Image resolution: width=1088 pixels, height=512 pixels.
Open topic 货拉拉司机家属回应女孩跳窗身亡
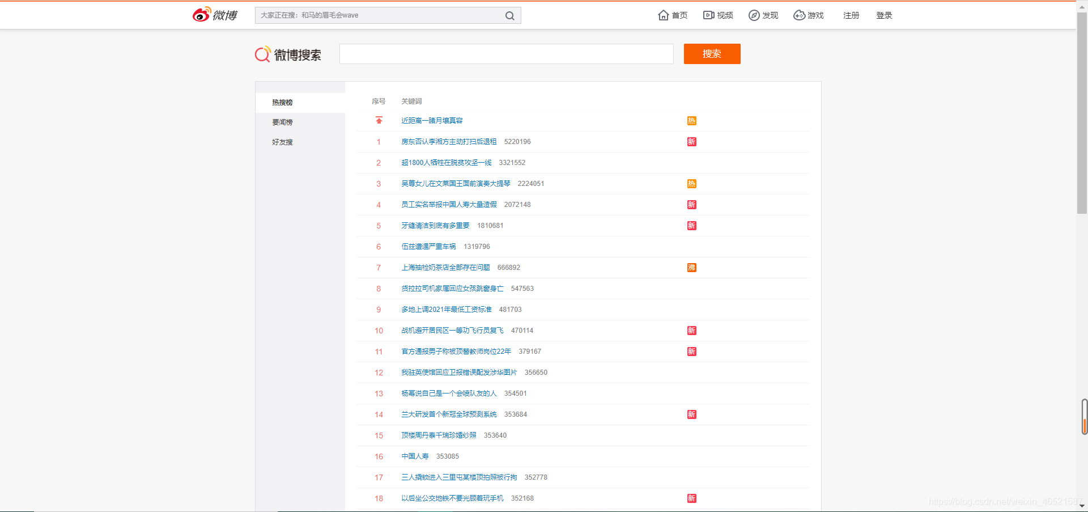pyautogui.click(x=452, y=289)
